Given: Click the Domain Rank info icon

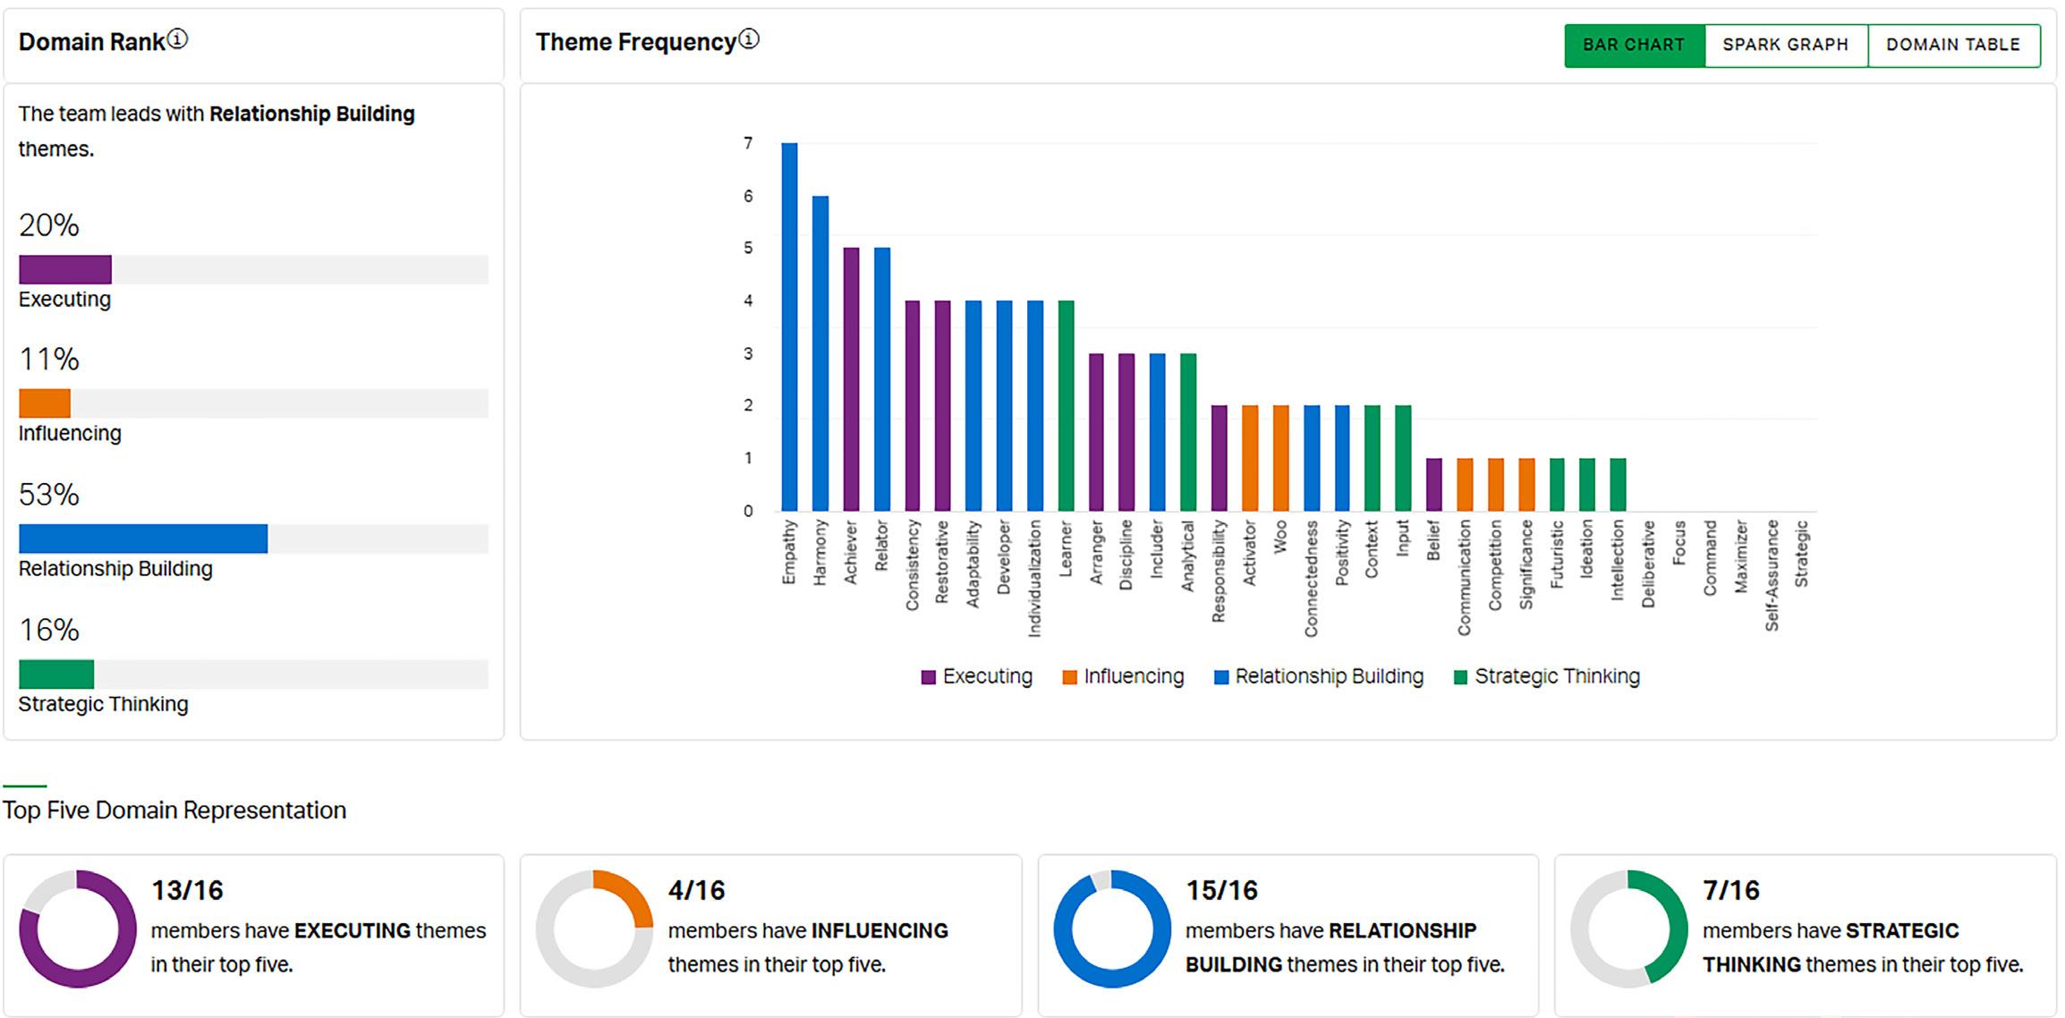Looking at the screenshot, I should tap(178, 40).
